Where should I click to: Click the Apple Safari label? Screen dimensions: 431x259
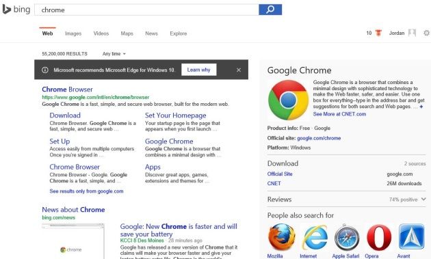[345, 256]
